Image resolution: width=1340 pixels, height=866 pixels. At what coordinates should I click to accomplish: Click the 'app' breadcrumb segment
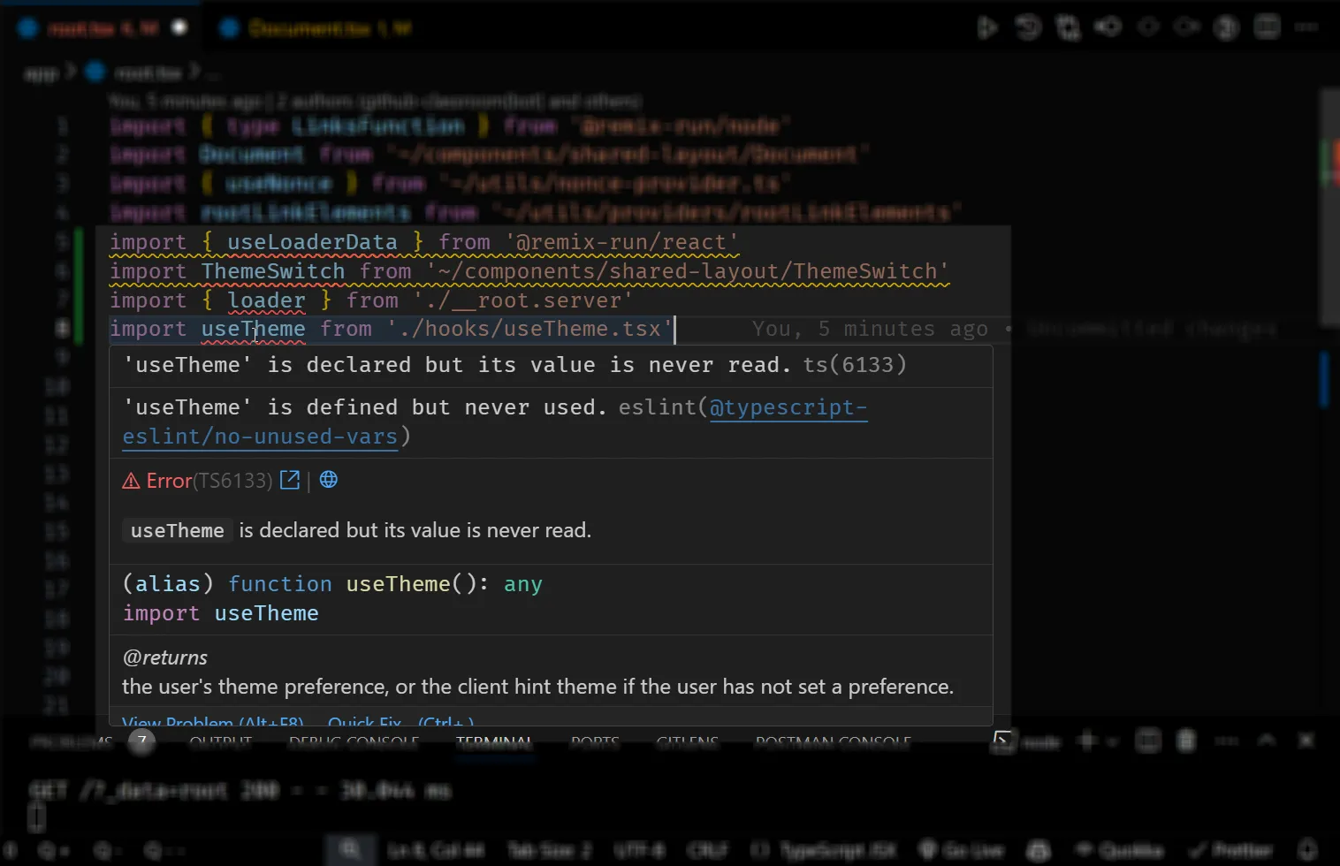(41, 72)
